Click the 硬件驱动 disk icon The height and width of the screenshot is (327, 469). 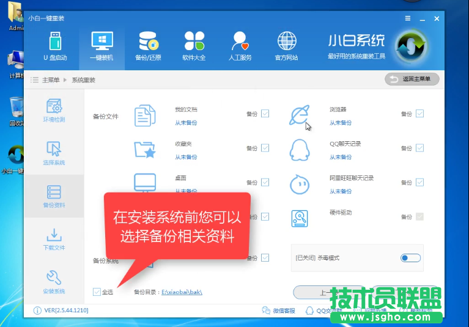tap(300, 218)
